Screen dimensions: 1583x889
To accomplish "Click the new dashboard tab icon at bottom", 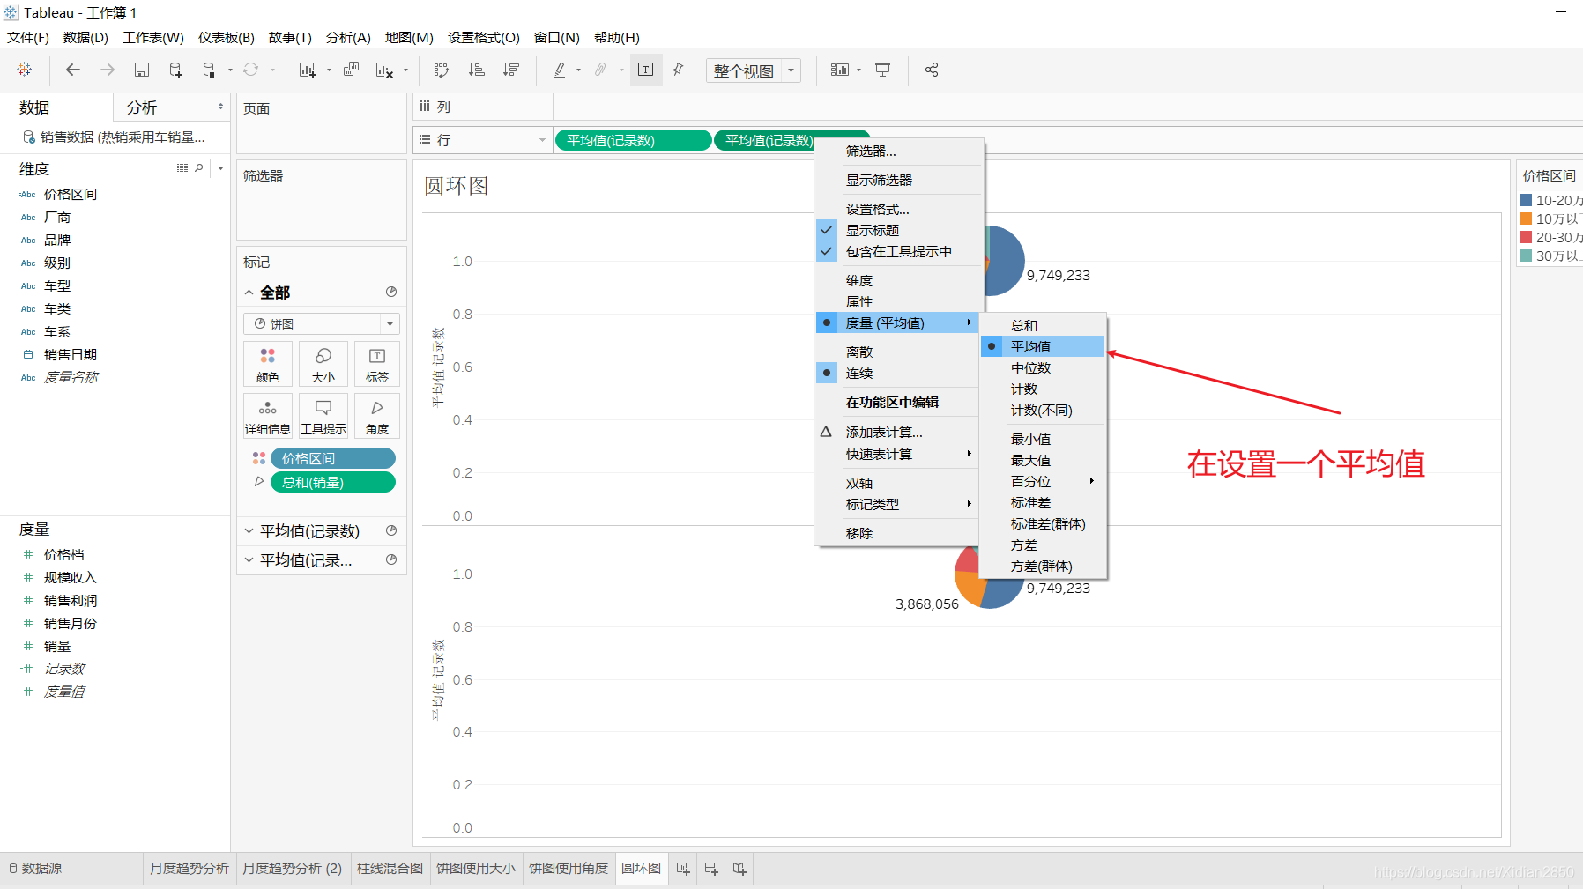I will (x=711, y=869).
